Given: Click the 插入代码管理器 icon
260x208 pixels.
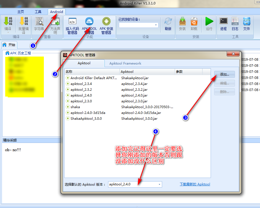Looking at the screenshot, I should coord(72,24).
